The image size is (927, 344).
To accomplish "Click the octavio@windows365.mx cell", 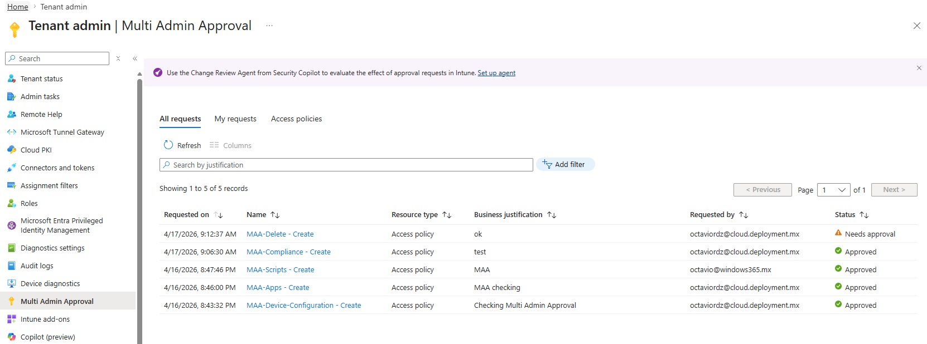I will click(x=730, y=269).
